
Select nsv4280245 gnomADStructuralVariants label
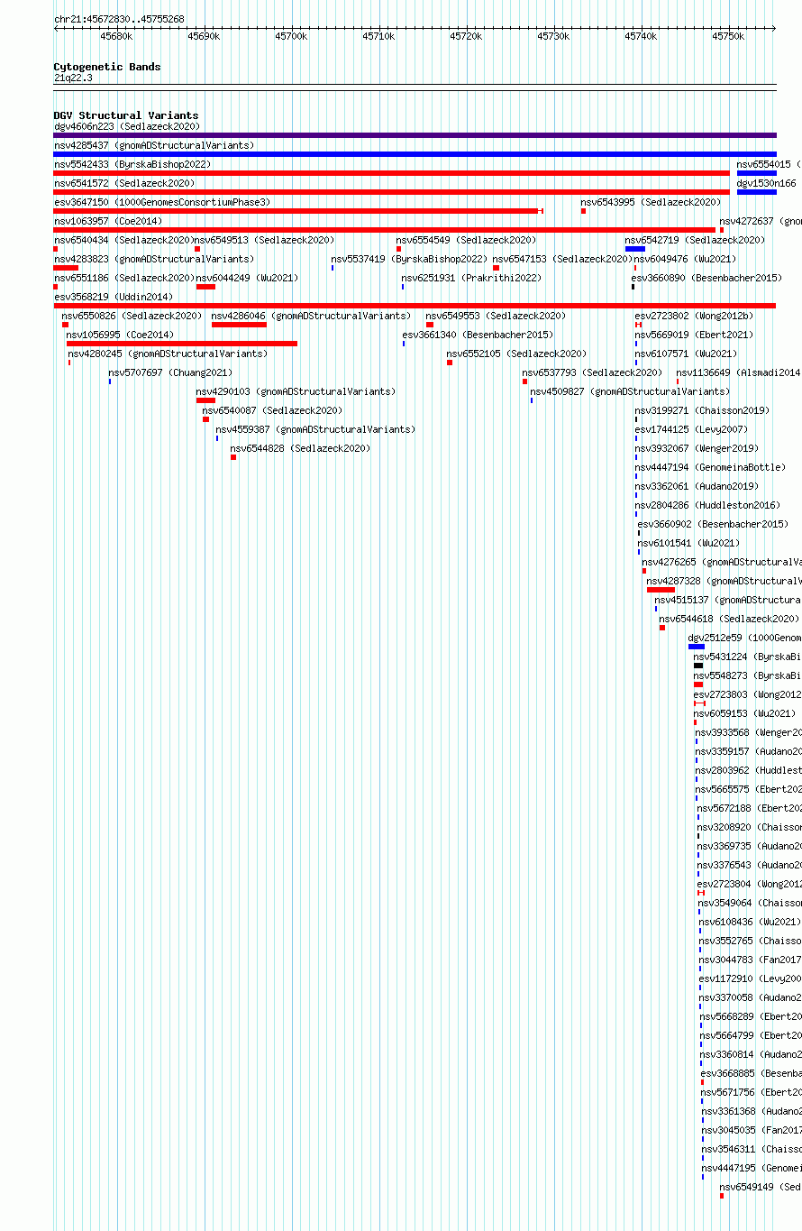point(168,354)
